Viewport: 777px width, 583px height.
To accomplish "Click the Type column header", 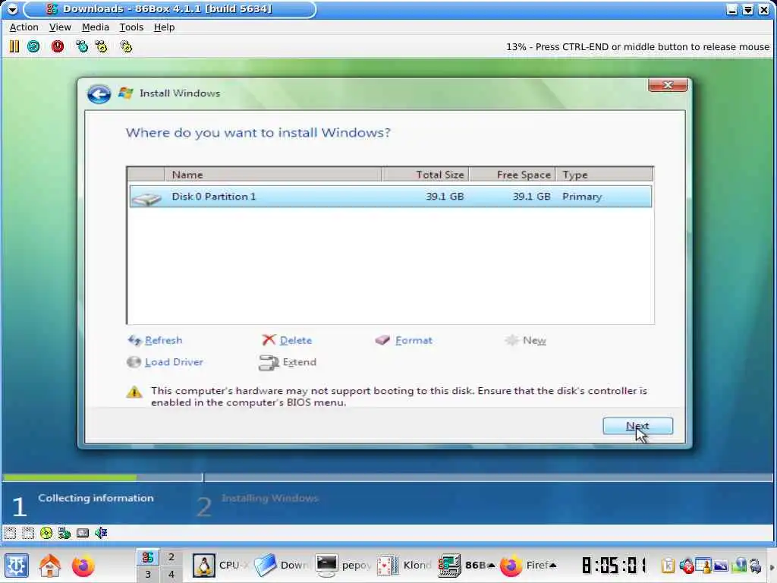I will (x=604, y=175).
